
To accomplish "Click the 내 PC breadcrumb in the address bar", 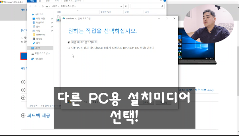I will (54, 6).
